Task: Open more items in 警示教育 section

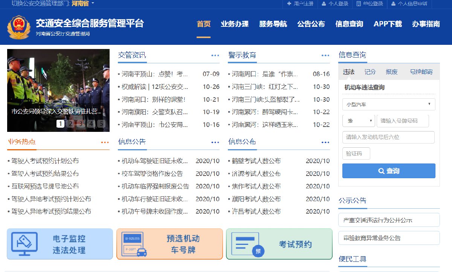Action: (x=325, y=55)
